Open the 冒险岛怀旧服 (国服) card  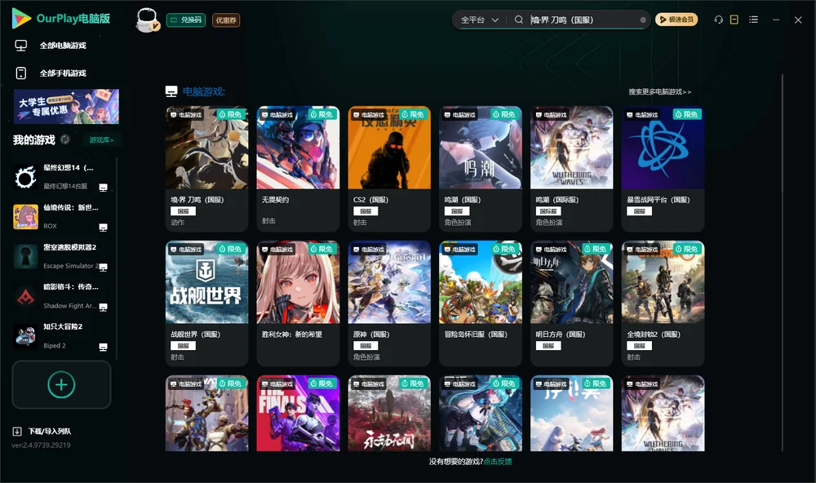[x=481, y=304]
